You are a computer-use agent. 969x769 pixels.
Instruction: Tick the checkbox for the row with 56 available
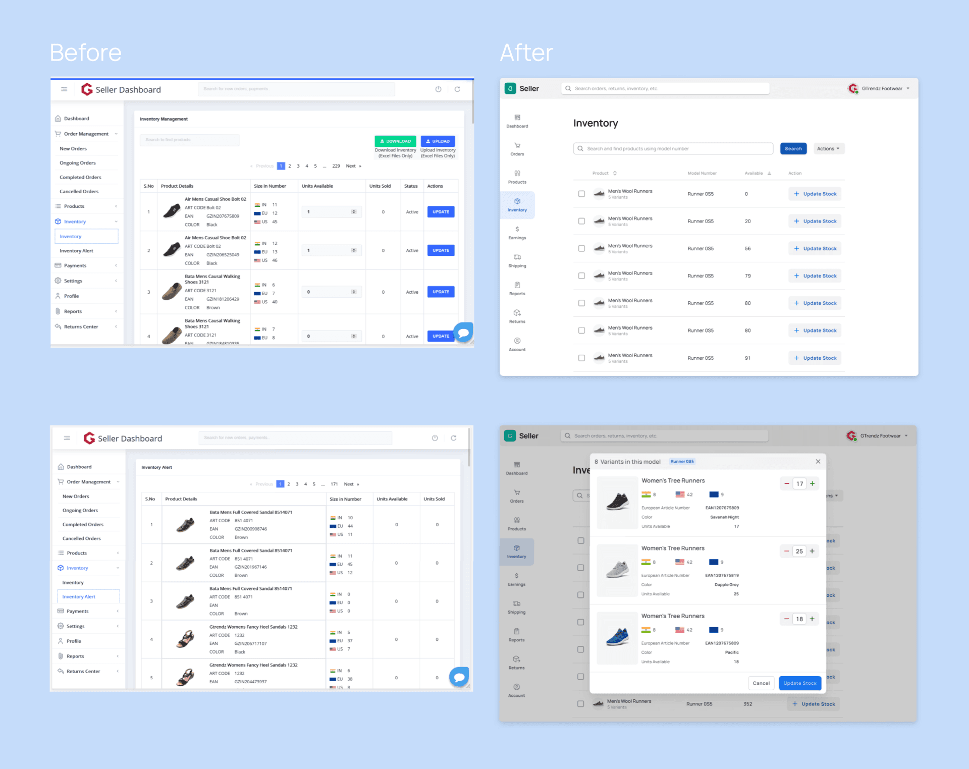[x=581, y=248]
